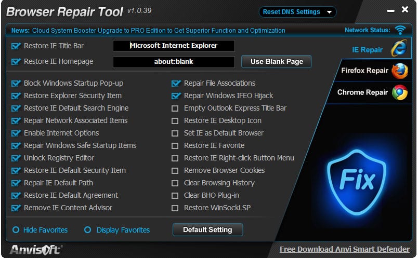Viewport: 418px width, 258px height.
Task: Check the Remove Browser Cookies option
Action: click(x=175, y=170)
